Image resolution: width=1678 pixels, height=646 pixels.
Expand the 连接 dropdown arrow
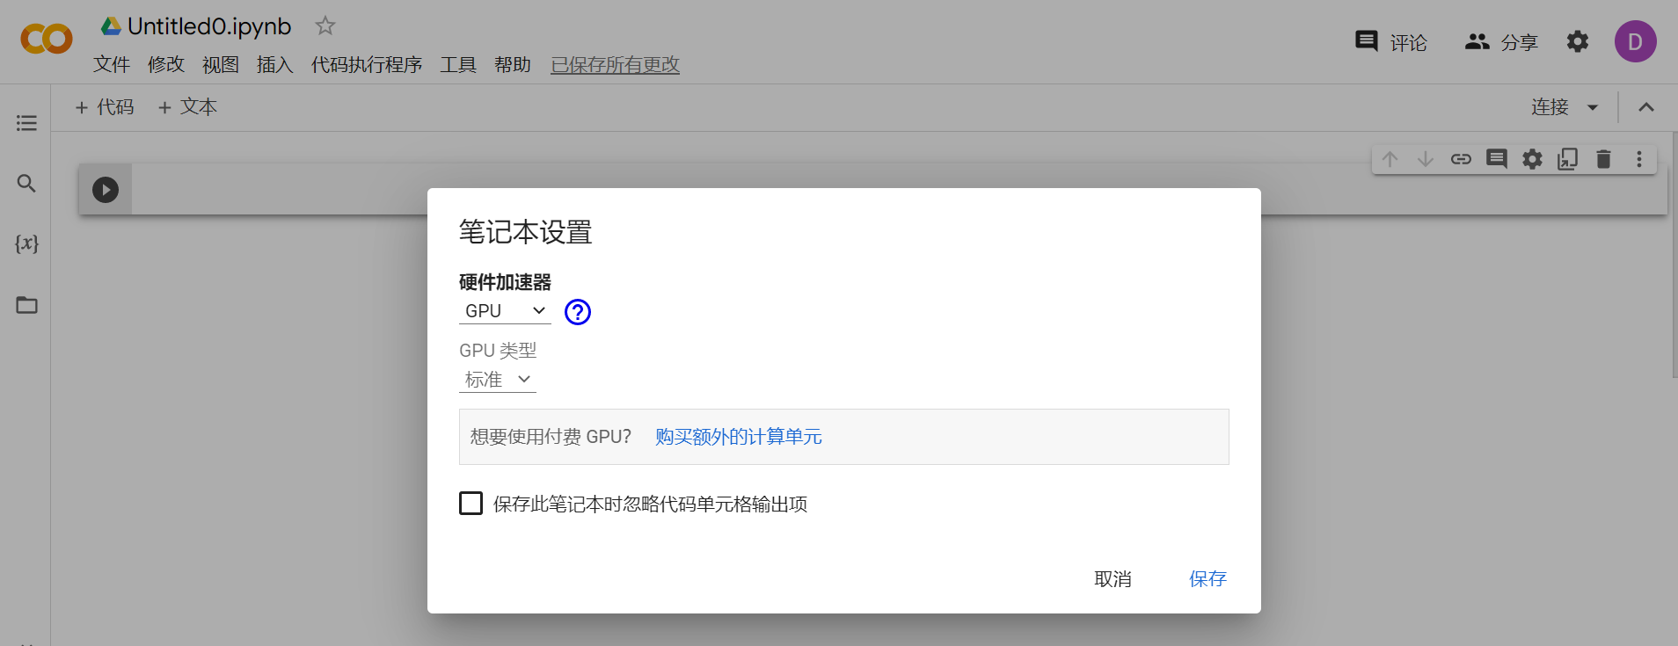pyautogui.click(x=1593, y=108)
